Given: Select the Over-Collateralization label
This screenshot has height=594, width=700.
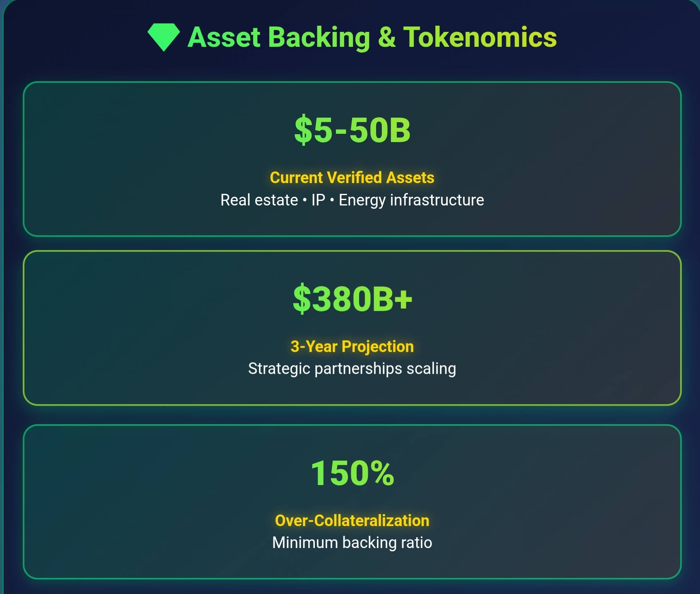Looking at the screenshot, I should point(352,521).
